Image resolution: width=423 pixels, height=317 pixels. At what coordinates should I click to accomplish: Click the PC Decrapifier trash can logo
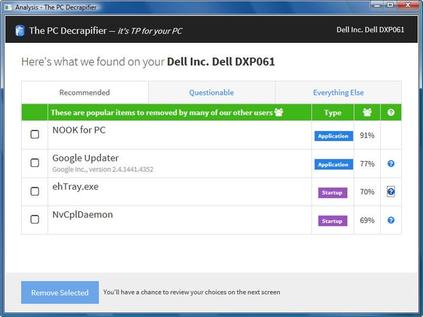20,31
